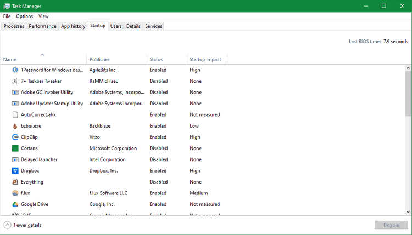Sort by the Publisher column header

pos(117,60)
